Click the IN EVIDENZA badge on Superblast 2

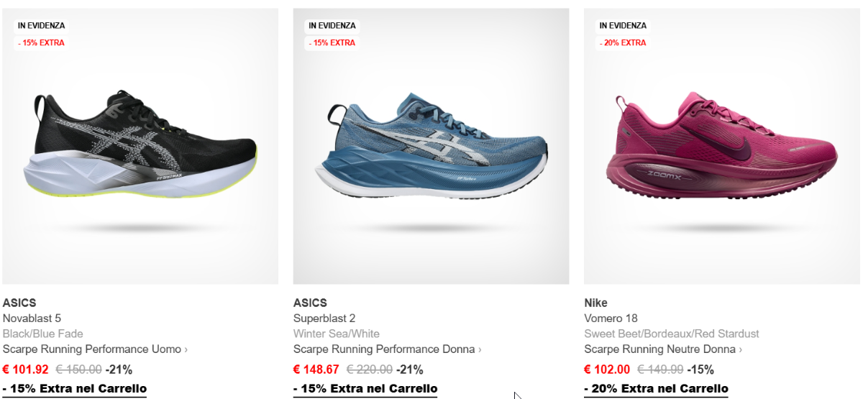[x=332, y=25]
